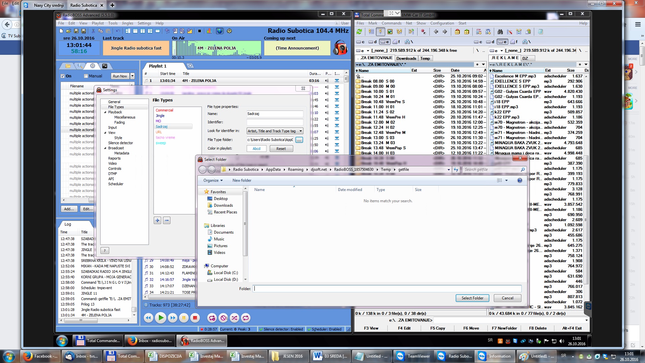
Task: Click the On Air track progress waveform
Action: 217,48
